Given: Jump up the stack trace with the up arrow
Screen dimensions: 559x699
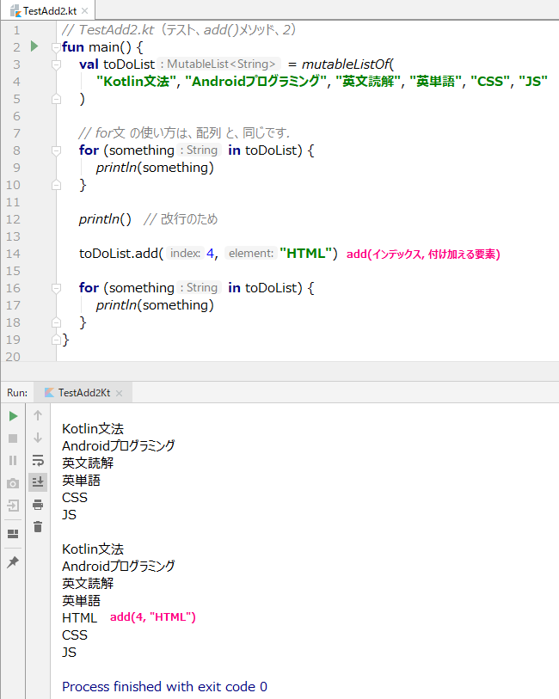Looking at the screenshot, I should (x=38, y=415).
